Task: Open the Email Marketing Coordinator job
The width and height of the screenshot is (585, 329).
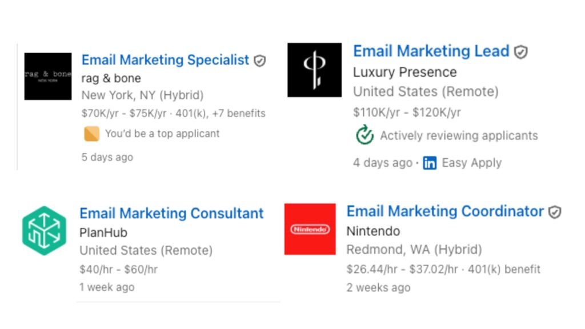Action: [445, 211]
